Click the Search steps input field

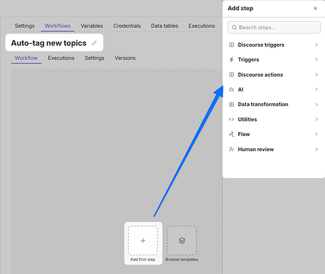(x=274, y=27)
